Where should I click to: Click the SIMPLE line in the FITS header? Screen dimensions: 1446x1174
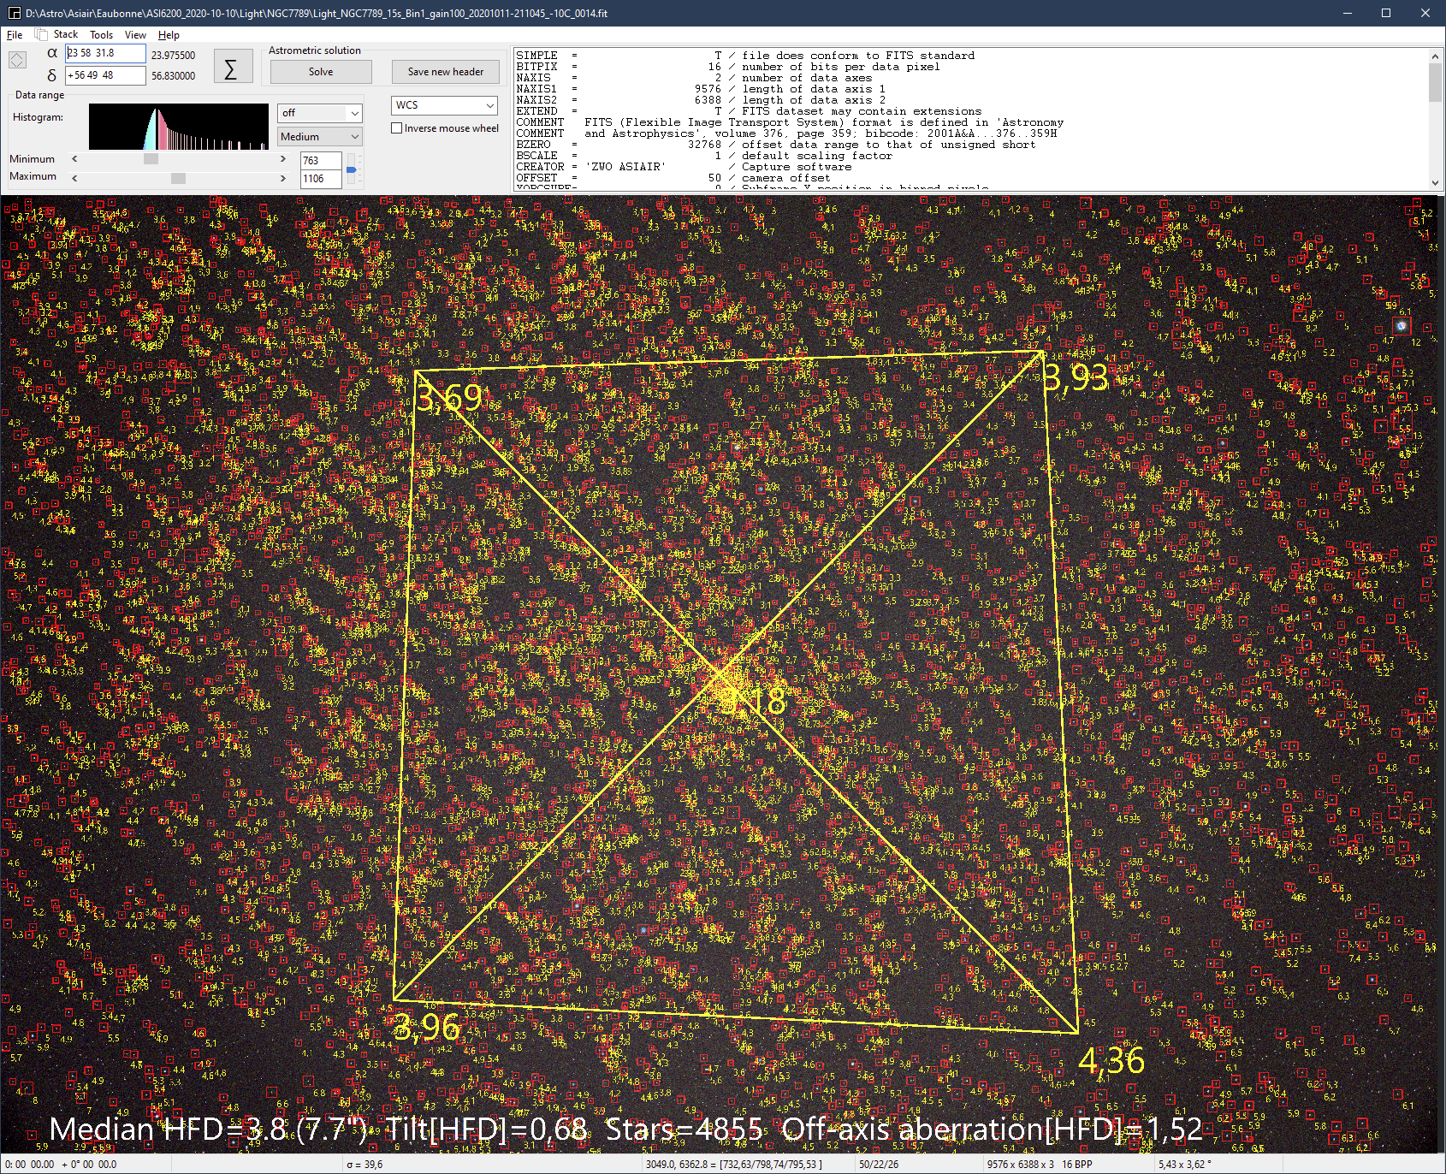[745, 56]
